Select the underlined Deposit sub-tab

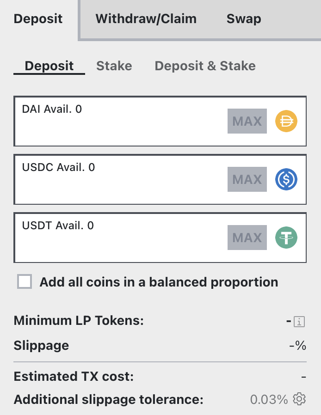49,66
